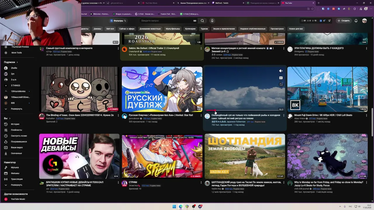Open Mount Fuji Dawn Drive thumbnail
374x210 pixels.
click(327, 89)
